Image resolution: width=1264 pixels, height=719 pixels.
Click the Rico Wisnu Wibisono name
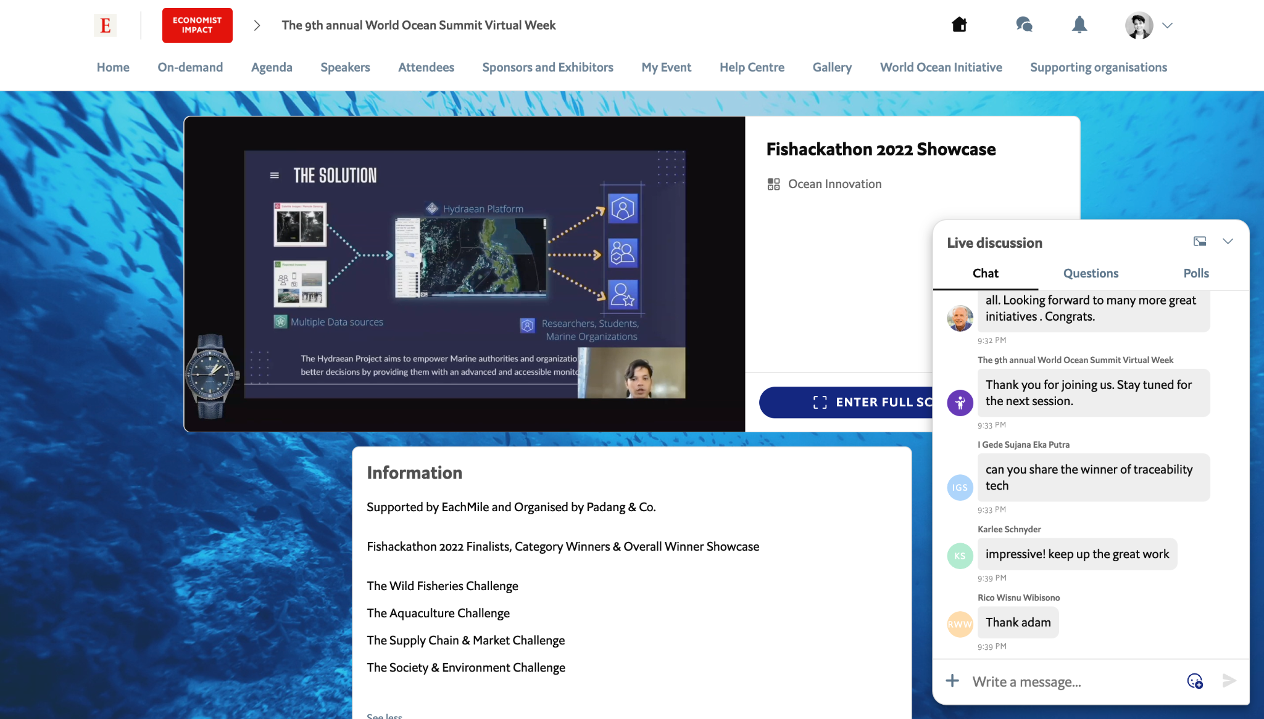point(1018,598)
